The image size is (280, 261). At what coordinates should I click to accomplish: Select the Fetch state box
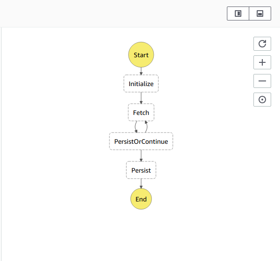tap(141, 113)
